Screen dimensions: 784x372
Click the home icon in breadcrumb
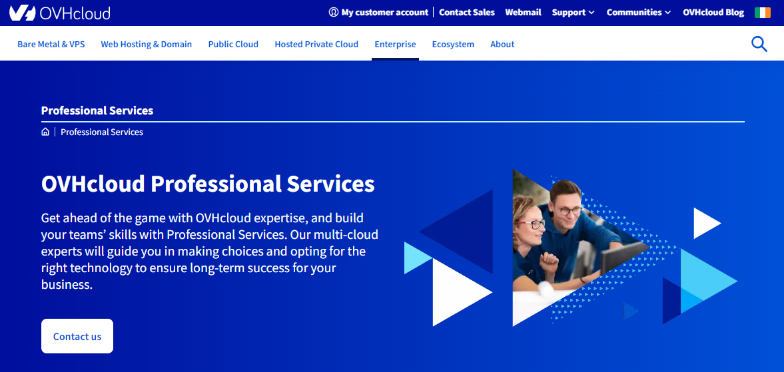(45, 132)
